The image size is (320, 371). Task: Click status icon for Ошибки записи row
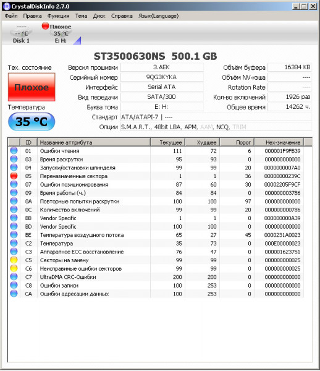pyautogui.click(x=14, y=285)
